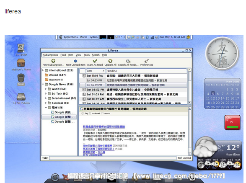Open the View menu
This screenshot has height=183, width=246.
78,55
